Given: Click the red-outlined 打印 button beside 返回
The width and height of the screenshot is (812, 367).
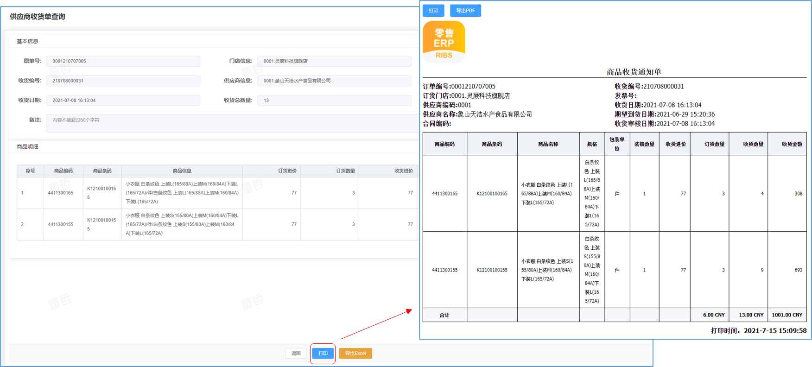Looking at the screenshot, I should [x=323, y=353].
